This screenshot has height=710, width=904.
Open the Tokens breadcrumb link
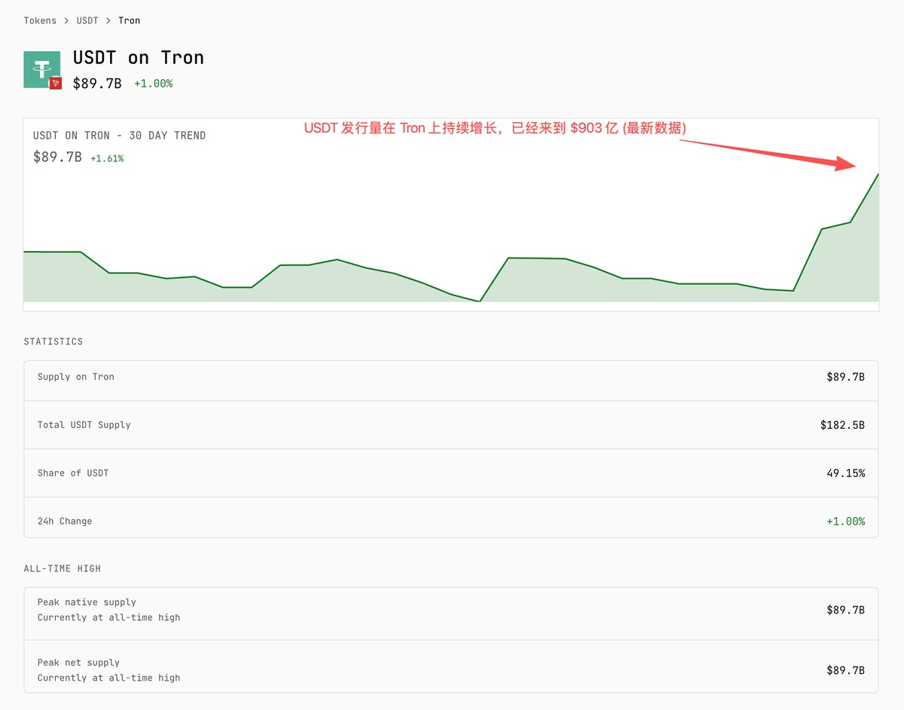pyautogui.click(x=40, y=20)
